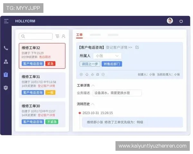Image resolution: width=193 pixels, height=154 pixels.
Task: Click 创建人: 小张 text
Action: pos(146,74)
